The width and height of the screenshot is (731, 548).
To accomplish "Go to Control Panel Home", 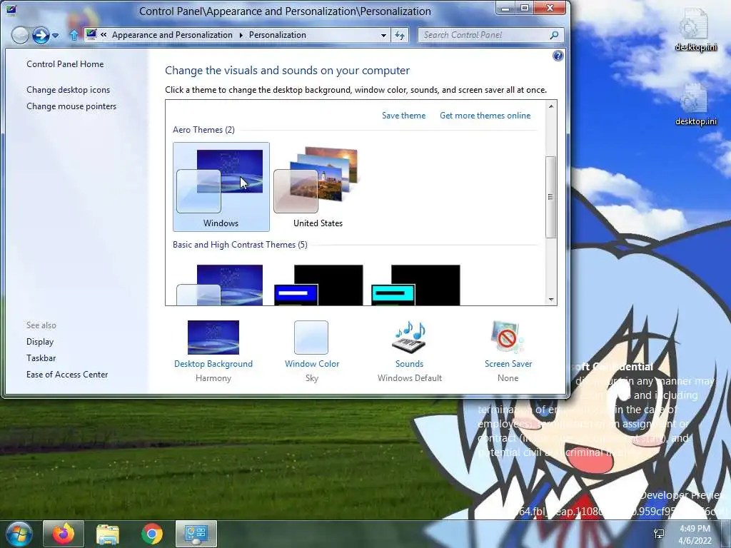I will (x=65, y=64).
